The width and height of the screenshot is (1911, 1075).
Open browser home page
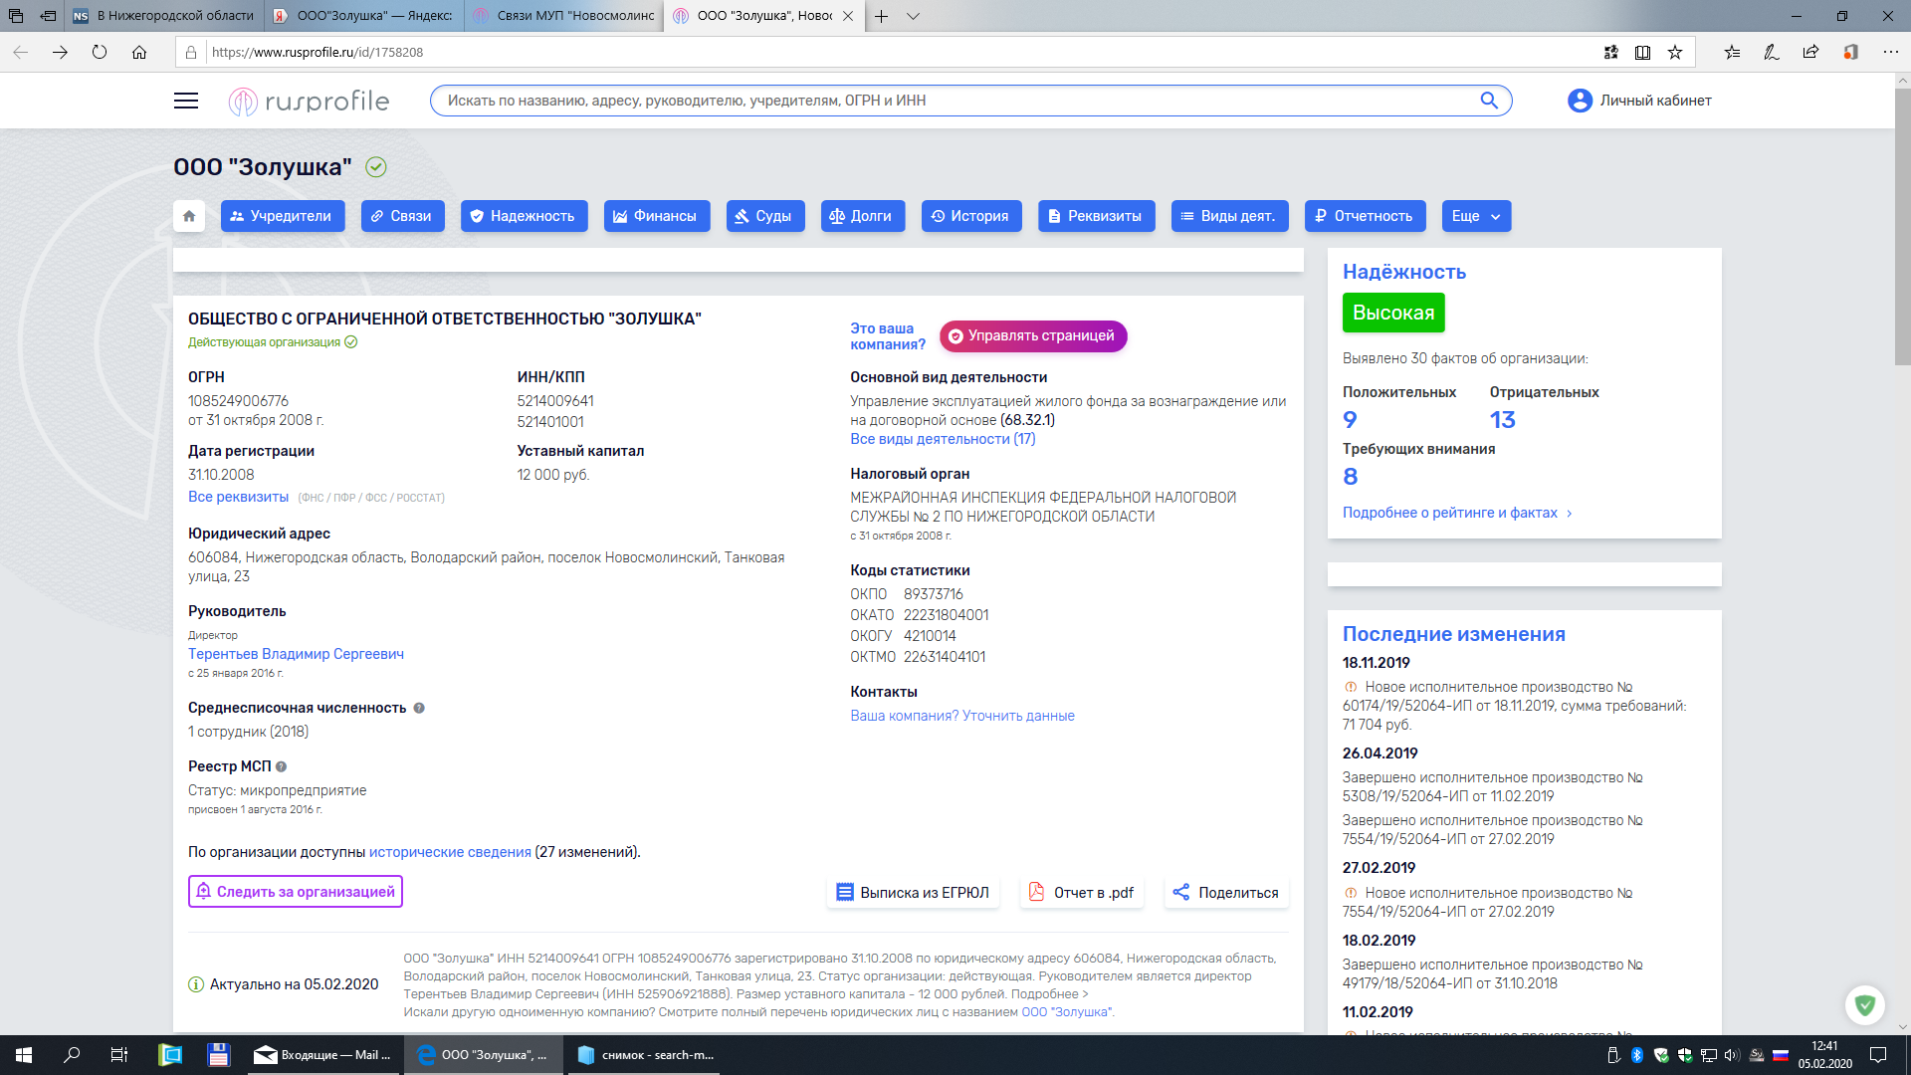[139, 52]
